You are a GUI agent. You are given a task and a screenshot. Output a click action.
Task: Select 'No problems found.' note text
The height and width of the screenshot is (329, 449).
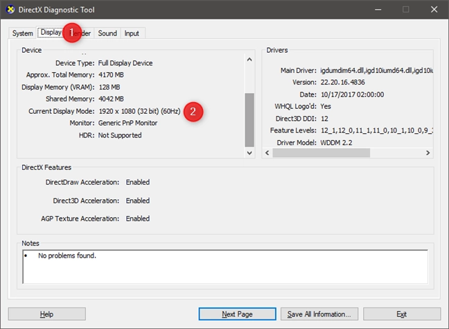coord(67,255)
